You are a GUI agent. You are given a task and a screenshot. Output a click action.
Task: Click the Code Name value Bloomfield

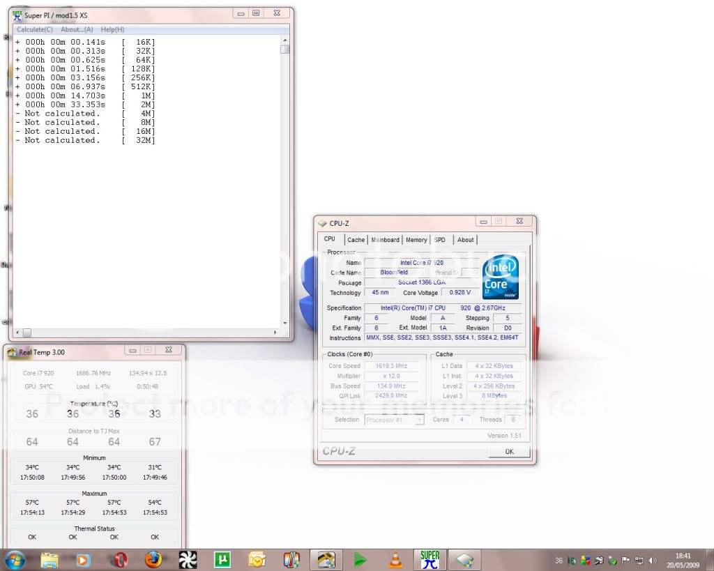(x=394, y=273)
